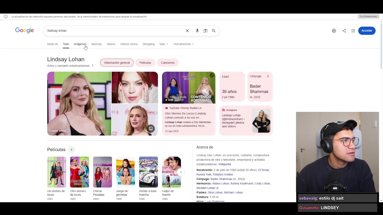Switch to Modo IA tab

(52, 44)
